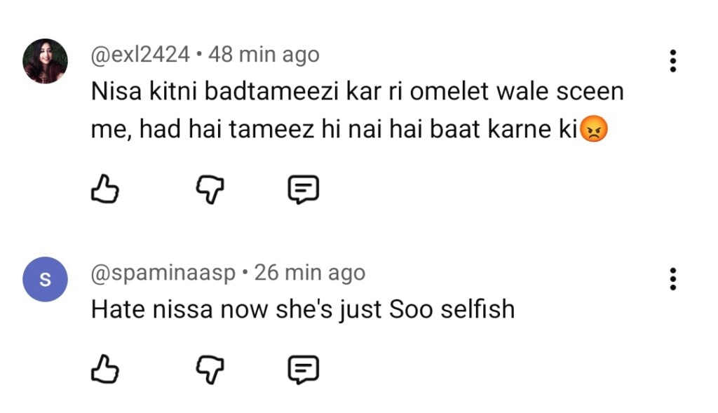
Task: Like the comment by @spaminaasp
Action: (104, 369)
